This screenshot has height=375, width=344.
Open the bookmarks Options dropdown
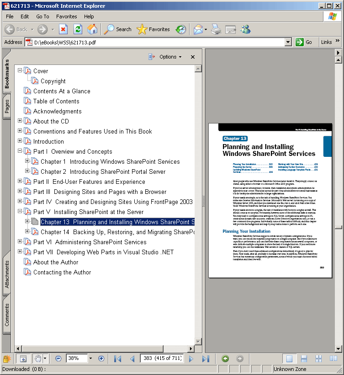pos(170,57)
